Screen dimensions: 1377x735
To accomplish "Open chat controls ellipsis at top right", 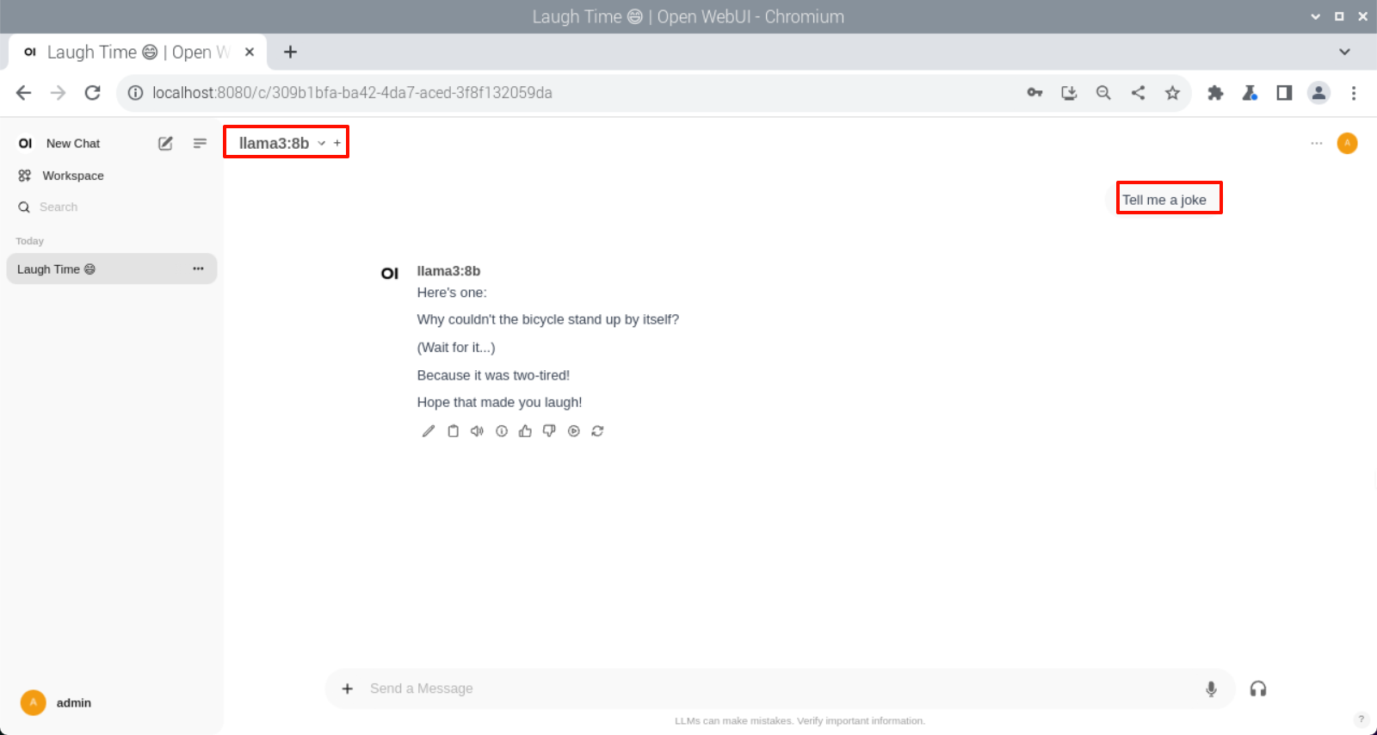I will tap(1316, 144).
